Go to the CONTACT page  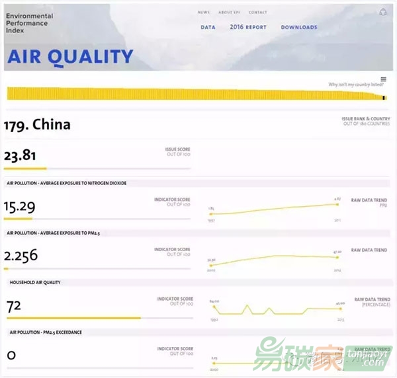coord(258,13)
